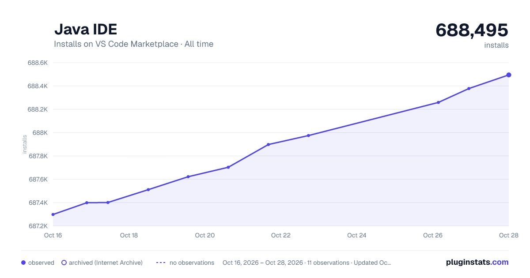Click the Oct 16 x-axis label
The image size is (530, 278).
(x=53, y=235)
